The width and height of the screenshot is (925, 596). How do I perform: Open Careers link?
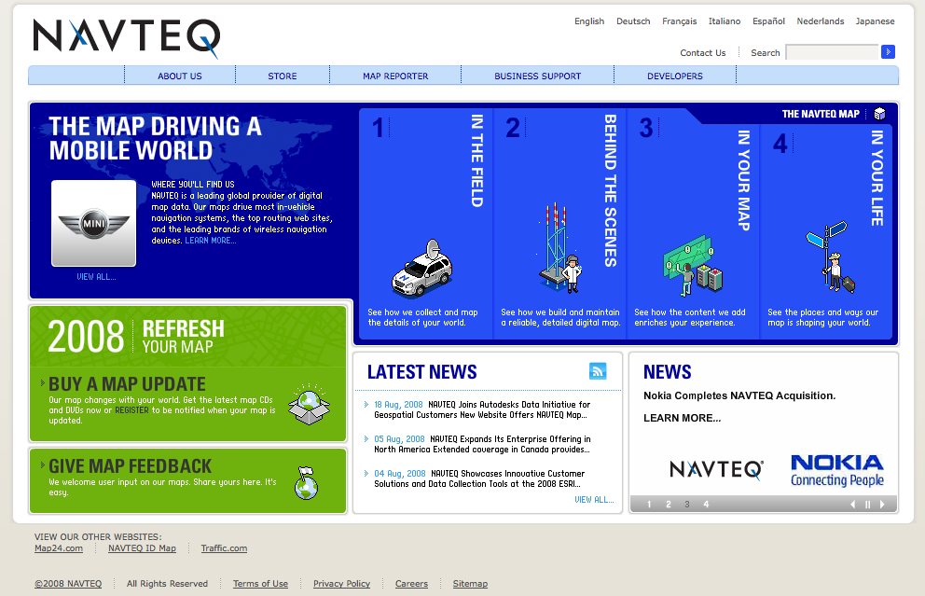(411, 584)
